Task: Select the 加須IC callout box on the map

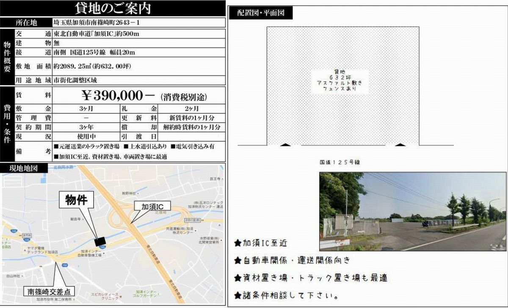Action: (152, 206)
